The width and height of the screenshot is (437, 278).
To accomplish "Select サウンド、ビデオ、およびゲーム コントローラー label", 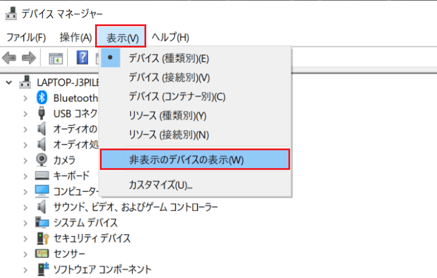I will click(136, 207).
